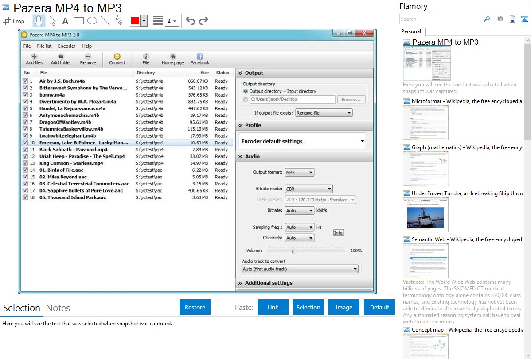This screenshot has height=359, width=531.
Task: Select the rectangle drawing tool
Action: click(x=78, y=21)
